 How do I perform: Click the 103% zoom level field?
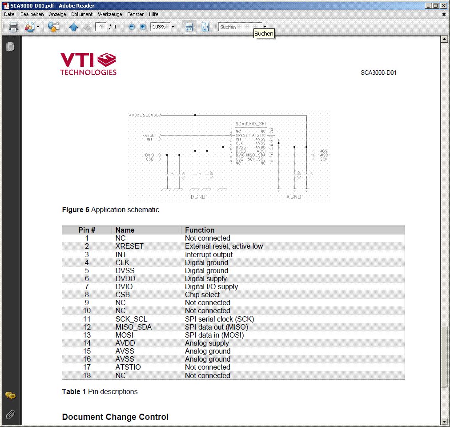coord(160,27)
